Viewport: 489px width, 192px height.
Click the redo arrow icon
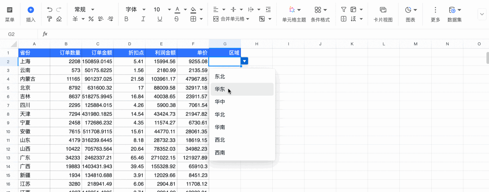59,9
